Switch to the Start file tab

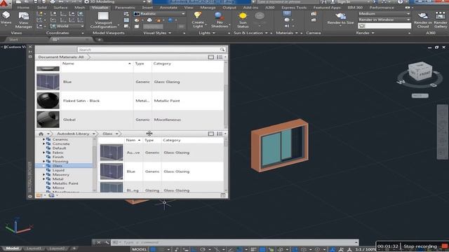[13, 40]
